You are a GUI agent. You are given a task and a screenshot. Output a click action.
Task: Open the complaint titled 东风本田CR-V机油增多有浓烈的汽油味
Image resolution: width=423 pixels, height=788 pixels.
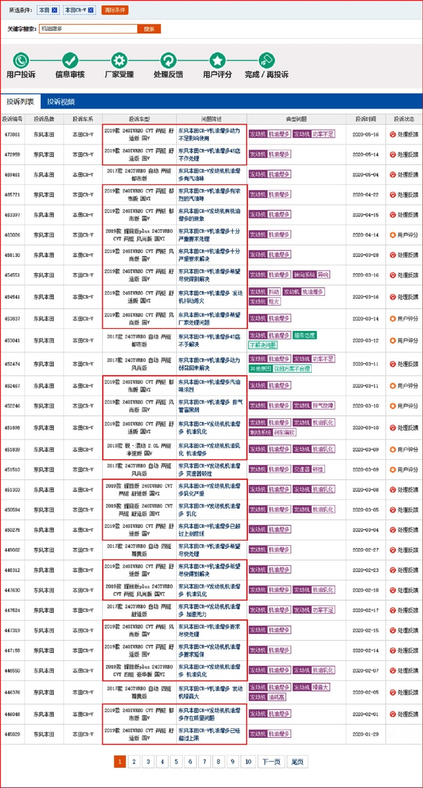pyautogui.click(x=209, y=195)
